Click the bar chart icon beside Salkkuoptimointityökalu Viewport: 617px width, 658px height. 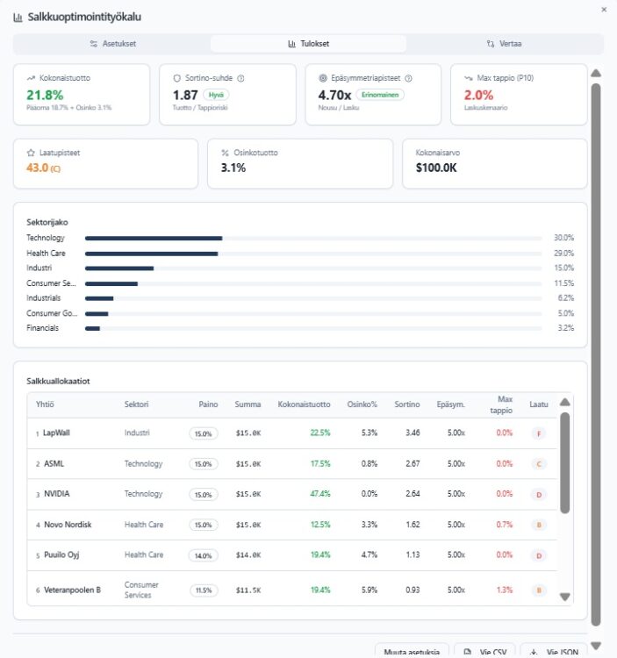(18, 18)
